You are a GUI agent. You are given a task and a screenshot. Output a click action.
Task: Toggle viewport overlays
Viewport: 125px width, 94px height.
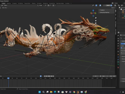coord(100,5)
